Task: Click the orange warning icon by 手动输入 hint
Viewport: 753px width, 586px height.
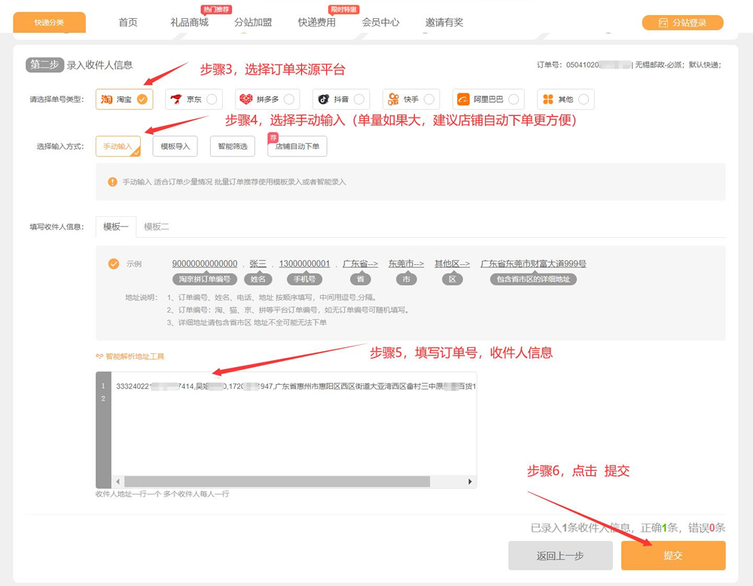Action: [112, 182]
